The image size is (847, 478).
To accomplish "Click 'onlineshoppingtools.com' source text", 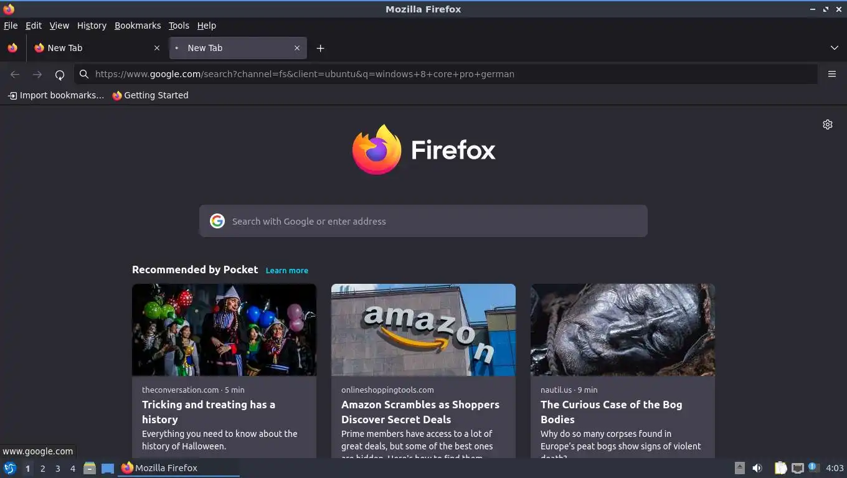I will [387, 390].
